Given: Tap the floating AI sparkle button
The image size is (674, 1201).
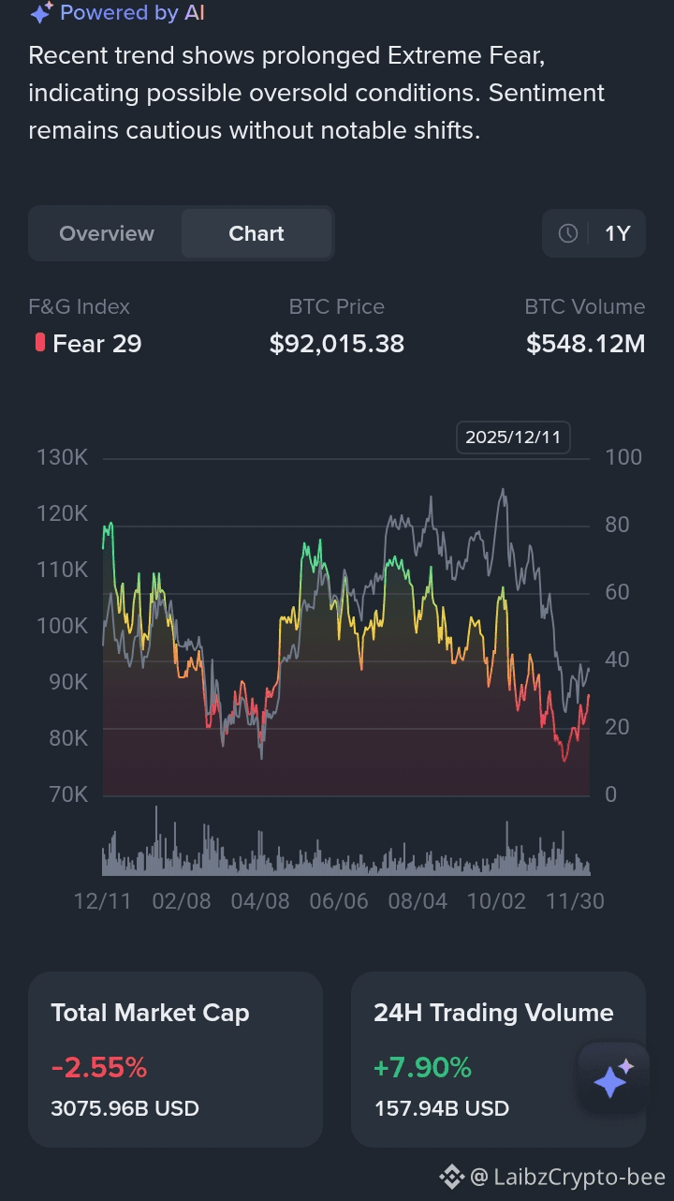Looking at the screenshot, I should click(613, 1079).
